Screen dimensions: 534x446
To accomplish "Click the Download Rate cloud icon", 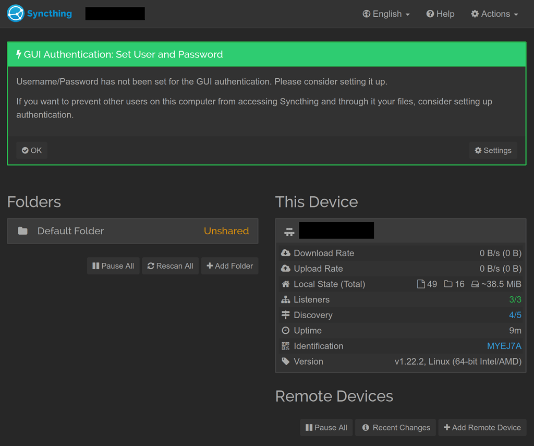I will pyautogui.click(x=285, y=253).
